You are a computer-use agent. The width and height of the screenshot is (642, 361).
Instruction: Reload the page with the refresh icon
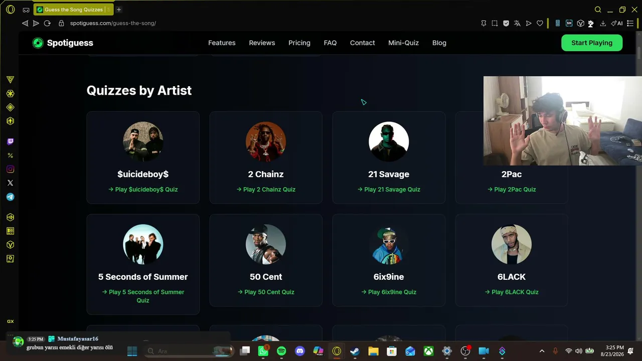[47, 23]
